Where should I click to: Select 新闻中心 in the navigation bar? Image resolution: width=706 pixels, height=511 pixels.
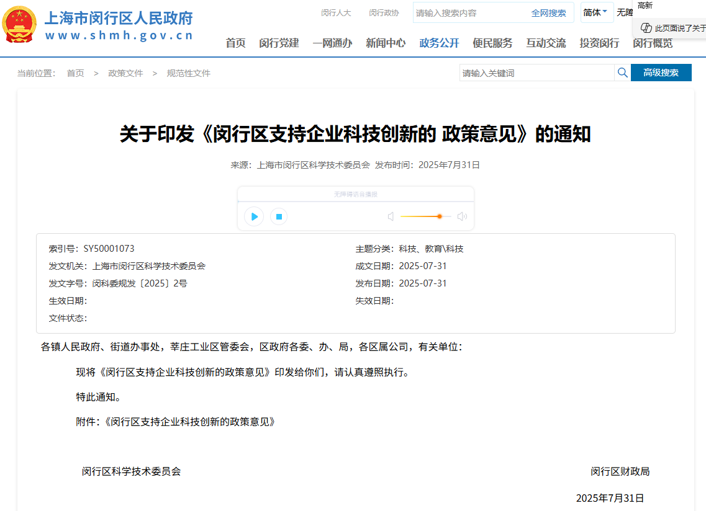(386, 43)
